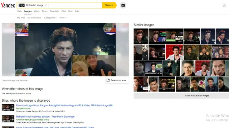Focus the search input field

[x=75, y=5]
